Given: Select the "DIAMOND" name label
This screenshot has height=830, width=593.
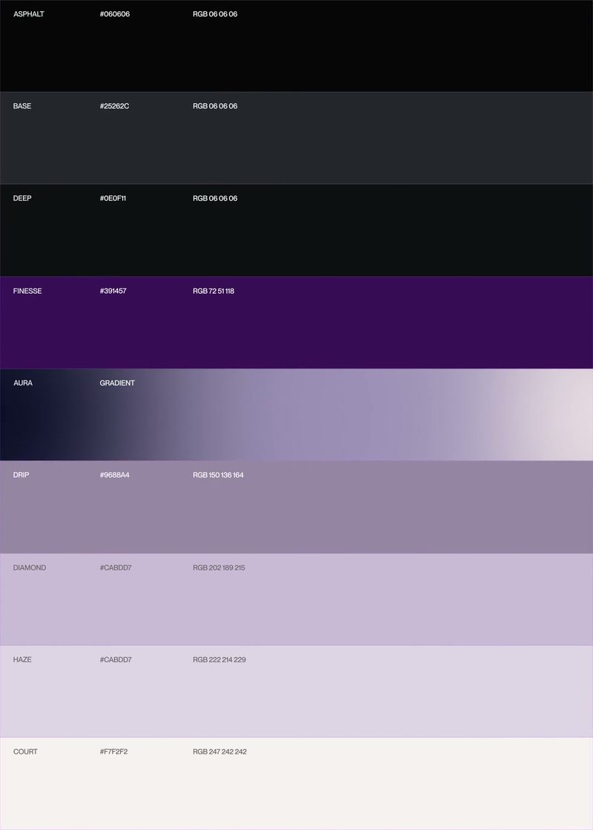Looking at the screenshot, I should click(x=30, y=568).
